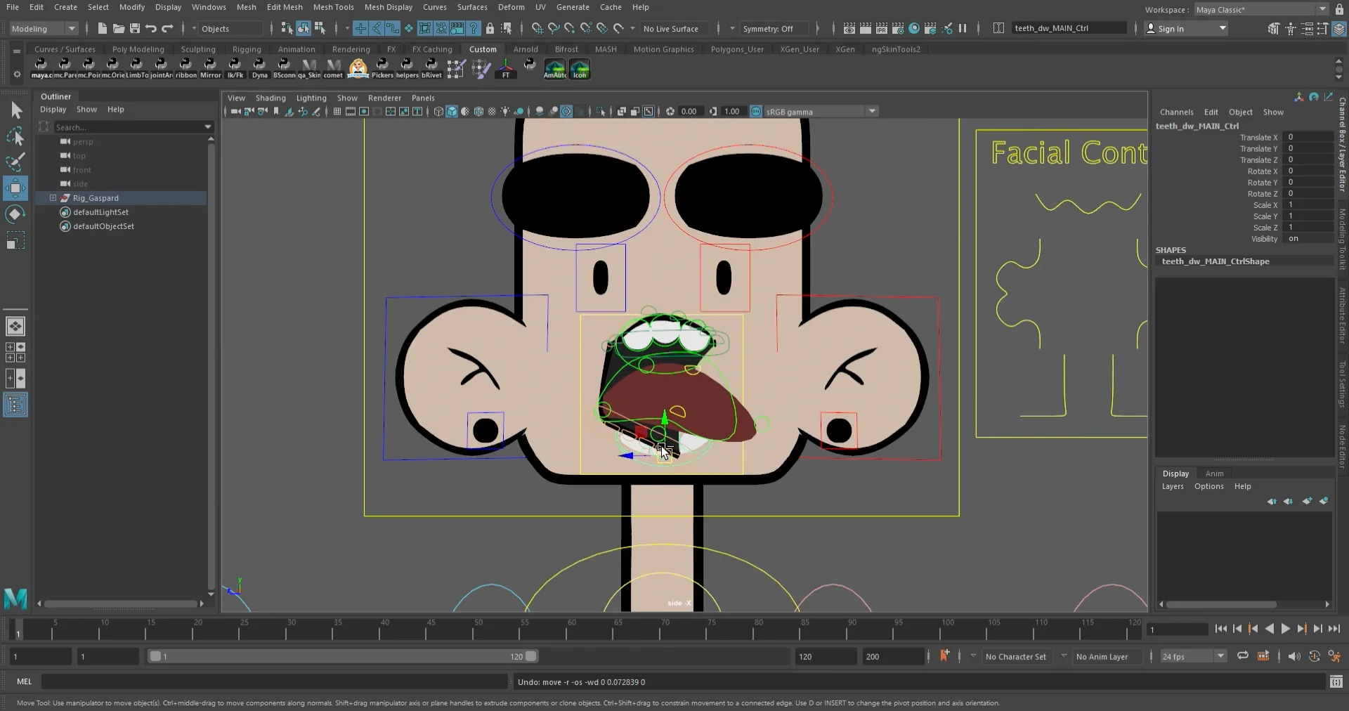Select the Move tool in the toolbox
Image resolution: width=1349 pixels, height=711 pixels.
point(15,188)
